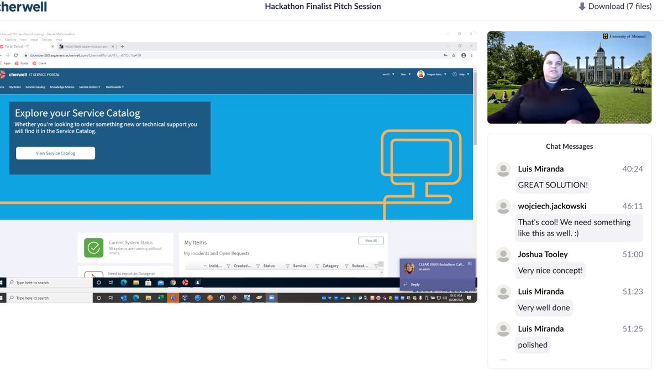This screenshot has width=663, height=371.
Task: Click the Download (7 files) link
Action: pos(615,7)
